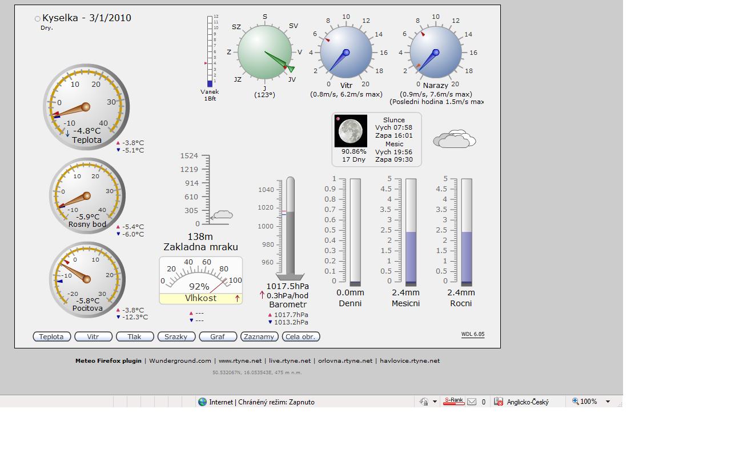
Task: Click the Teplota temperature gauge
Action: point(86,107)
